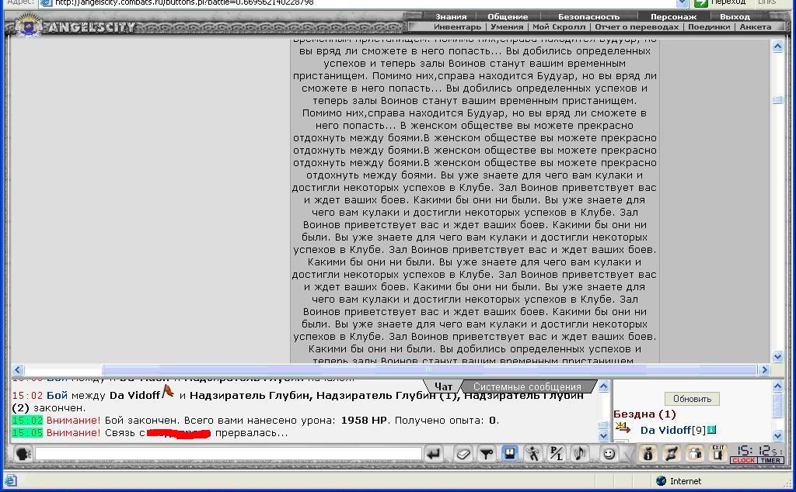Click the chat log scroll-down arrow
796x492 pixels.
603,435
